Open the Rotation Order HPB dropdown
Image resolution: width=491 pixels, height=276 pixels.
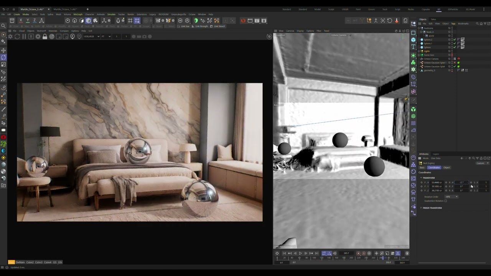click(451, 197)
